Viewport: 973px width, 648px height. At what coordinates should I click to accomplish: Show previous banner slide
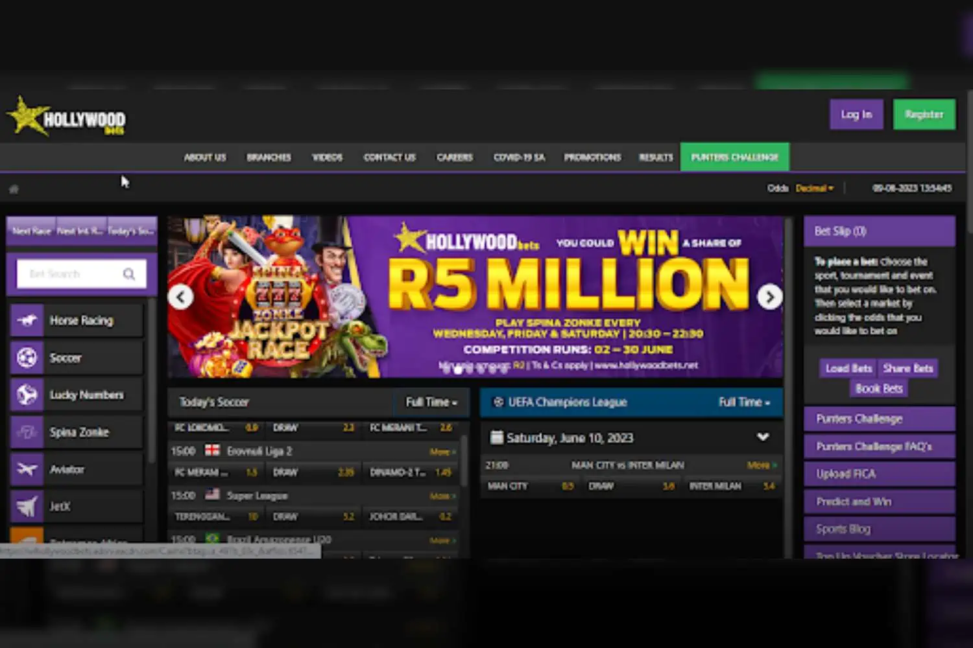(181, 297)
